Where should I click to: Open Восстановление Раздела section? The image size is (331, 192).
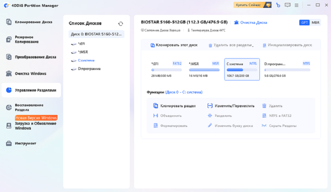tap(31, 108)
